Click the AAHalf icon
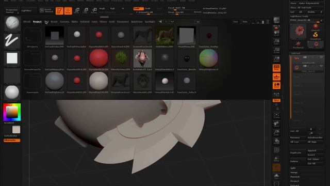This screenshot has height=186, width=330. point(276,59)
